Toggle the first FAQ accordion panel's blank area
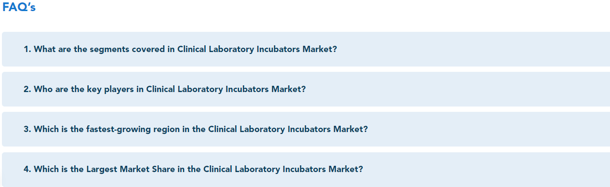Viewport: 610px width, 187px height. click(472, 49)
